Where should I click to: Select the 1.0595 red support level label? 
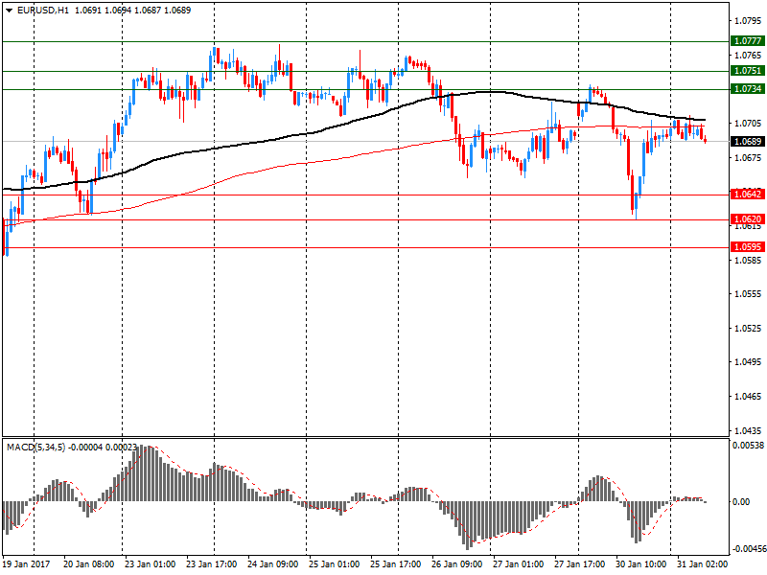point(748,247)
